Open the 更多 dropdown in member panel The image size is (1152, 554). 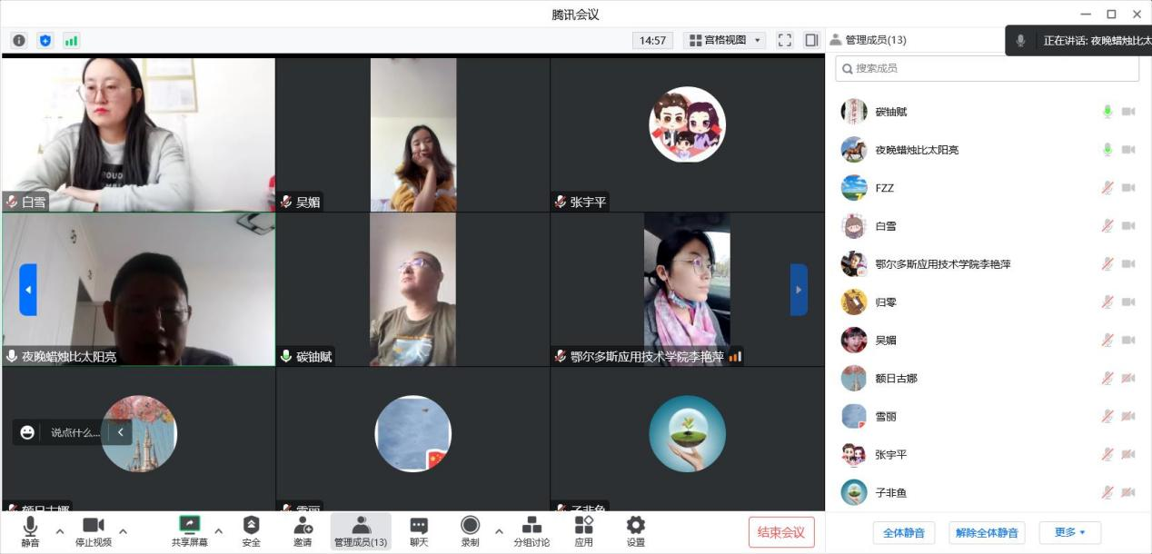(x=1070, y=533)
